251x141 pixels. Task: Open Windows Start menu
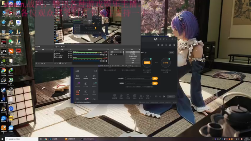2,139
